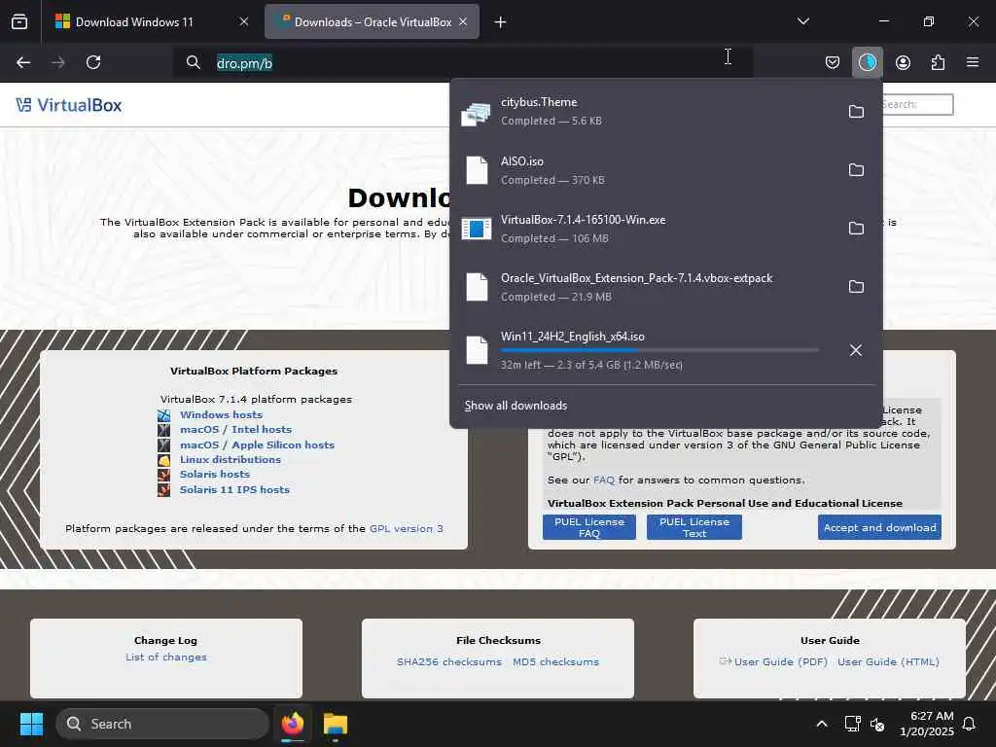This screenshot has height=747, width=996.
Task: Open the Firefox account icon
Action: tap(903, 62)
